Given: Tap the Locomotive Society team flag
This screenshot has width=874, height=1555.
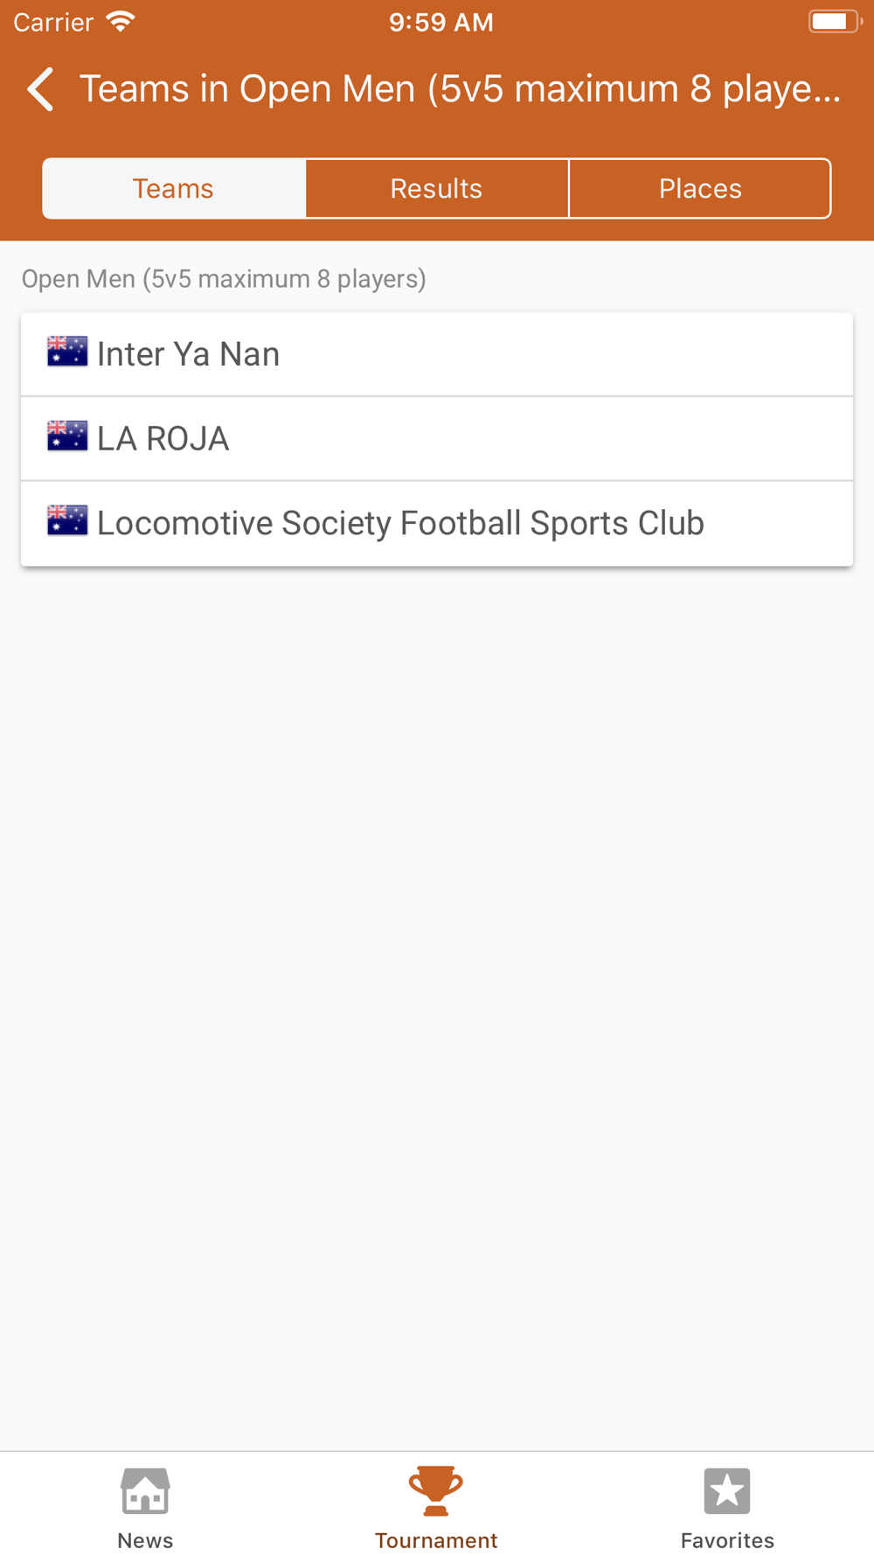Looking at the screenshot, I should pyautogui.click(x=67, y=520).
